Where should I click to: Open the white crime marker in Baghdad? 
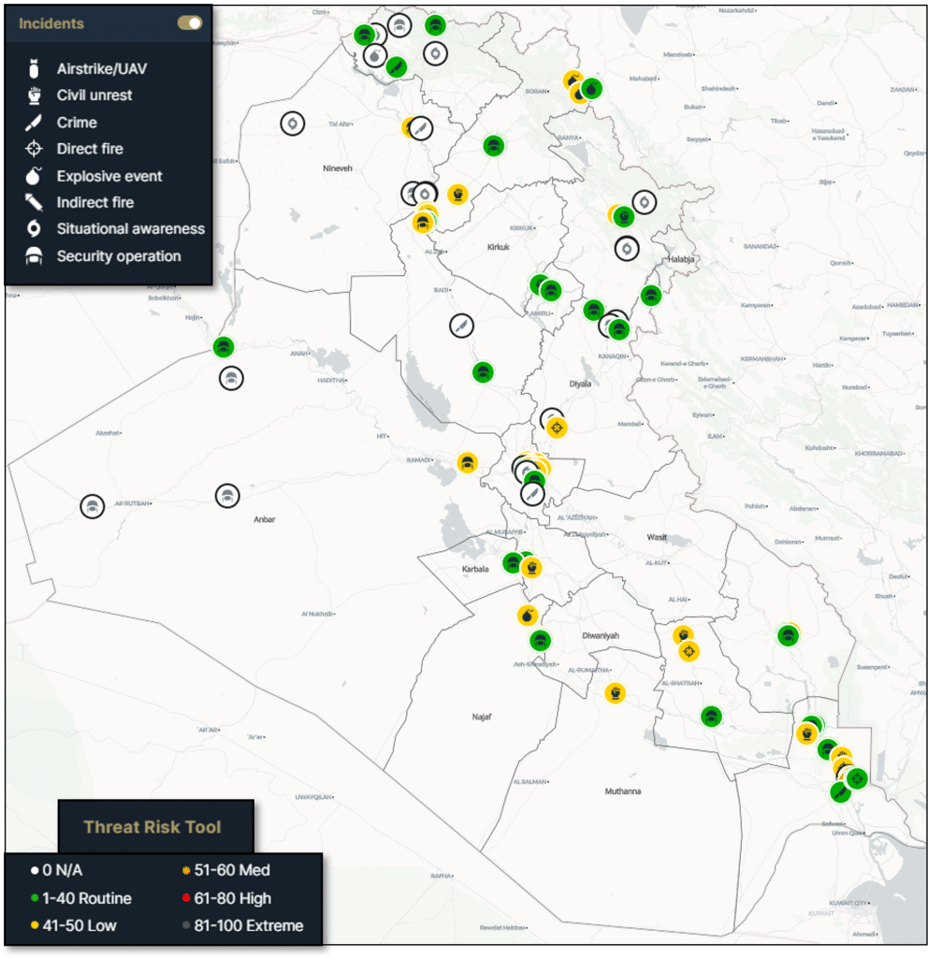(x=532, y=493)
